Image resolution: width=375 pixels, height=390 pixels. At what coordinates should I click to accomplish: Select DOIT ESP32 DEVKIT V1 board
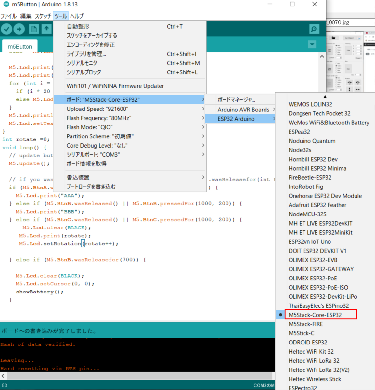pos(325,251)
